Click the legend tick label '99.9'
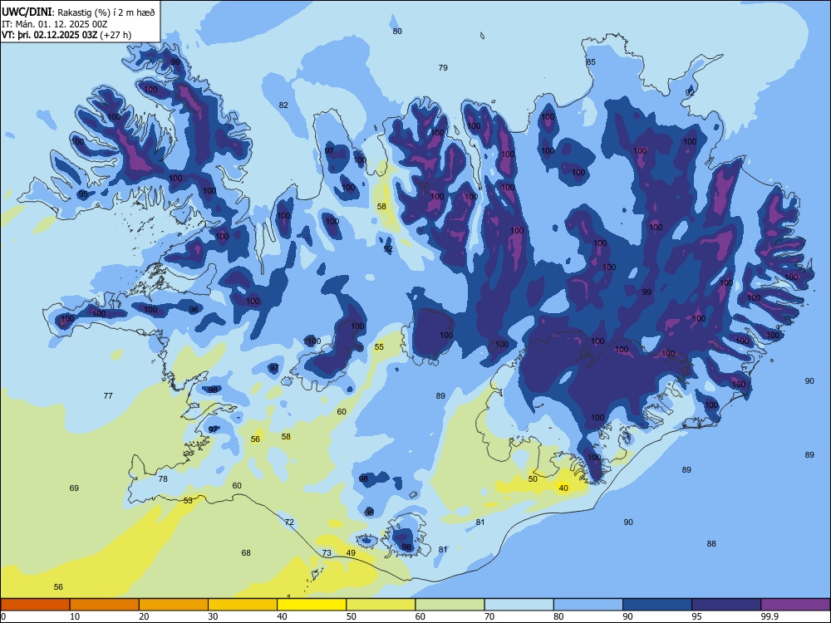Screen dimensions: 831x623 point(770,616)
